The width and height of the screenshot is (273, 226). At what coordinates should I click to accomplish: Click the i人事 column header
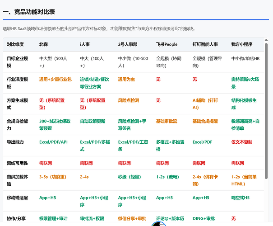(85, 44)
